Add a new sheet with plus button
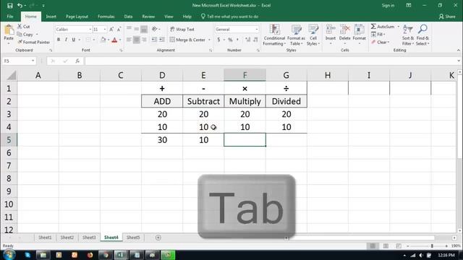This screenshot has width=463, height=260. pos(158,238)
